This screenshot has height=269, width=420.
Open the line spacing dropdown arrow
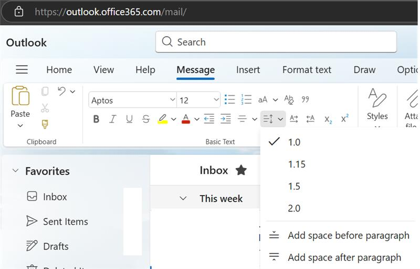(280, 119)
